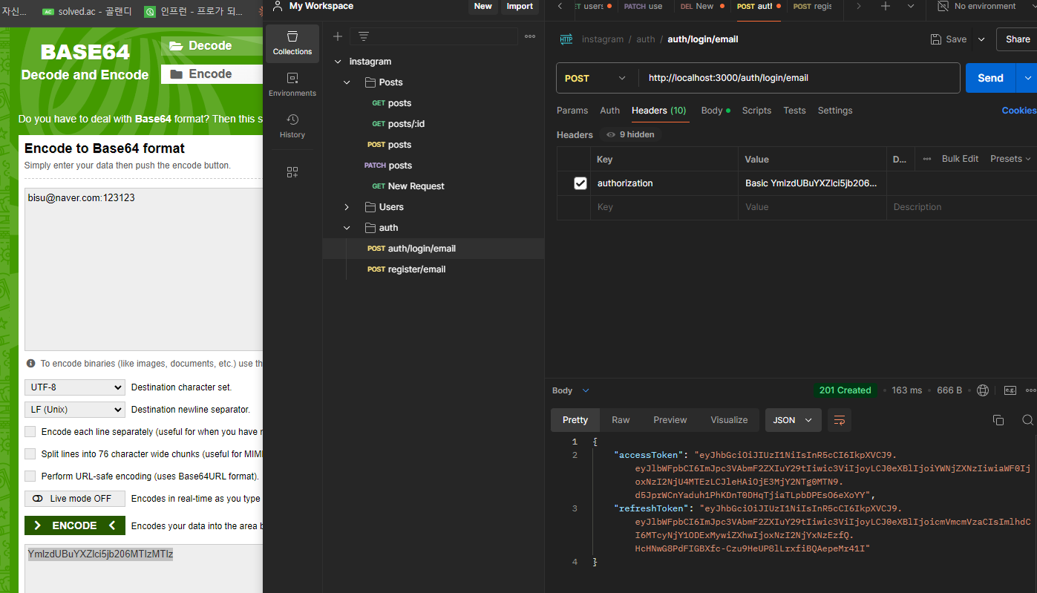Collapse the auth folder
Screen dimensions: 1037x593
click(x=347, y=228)
